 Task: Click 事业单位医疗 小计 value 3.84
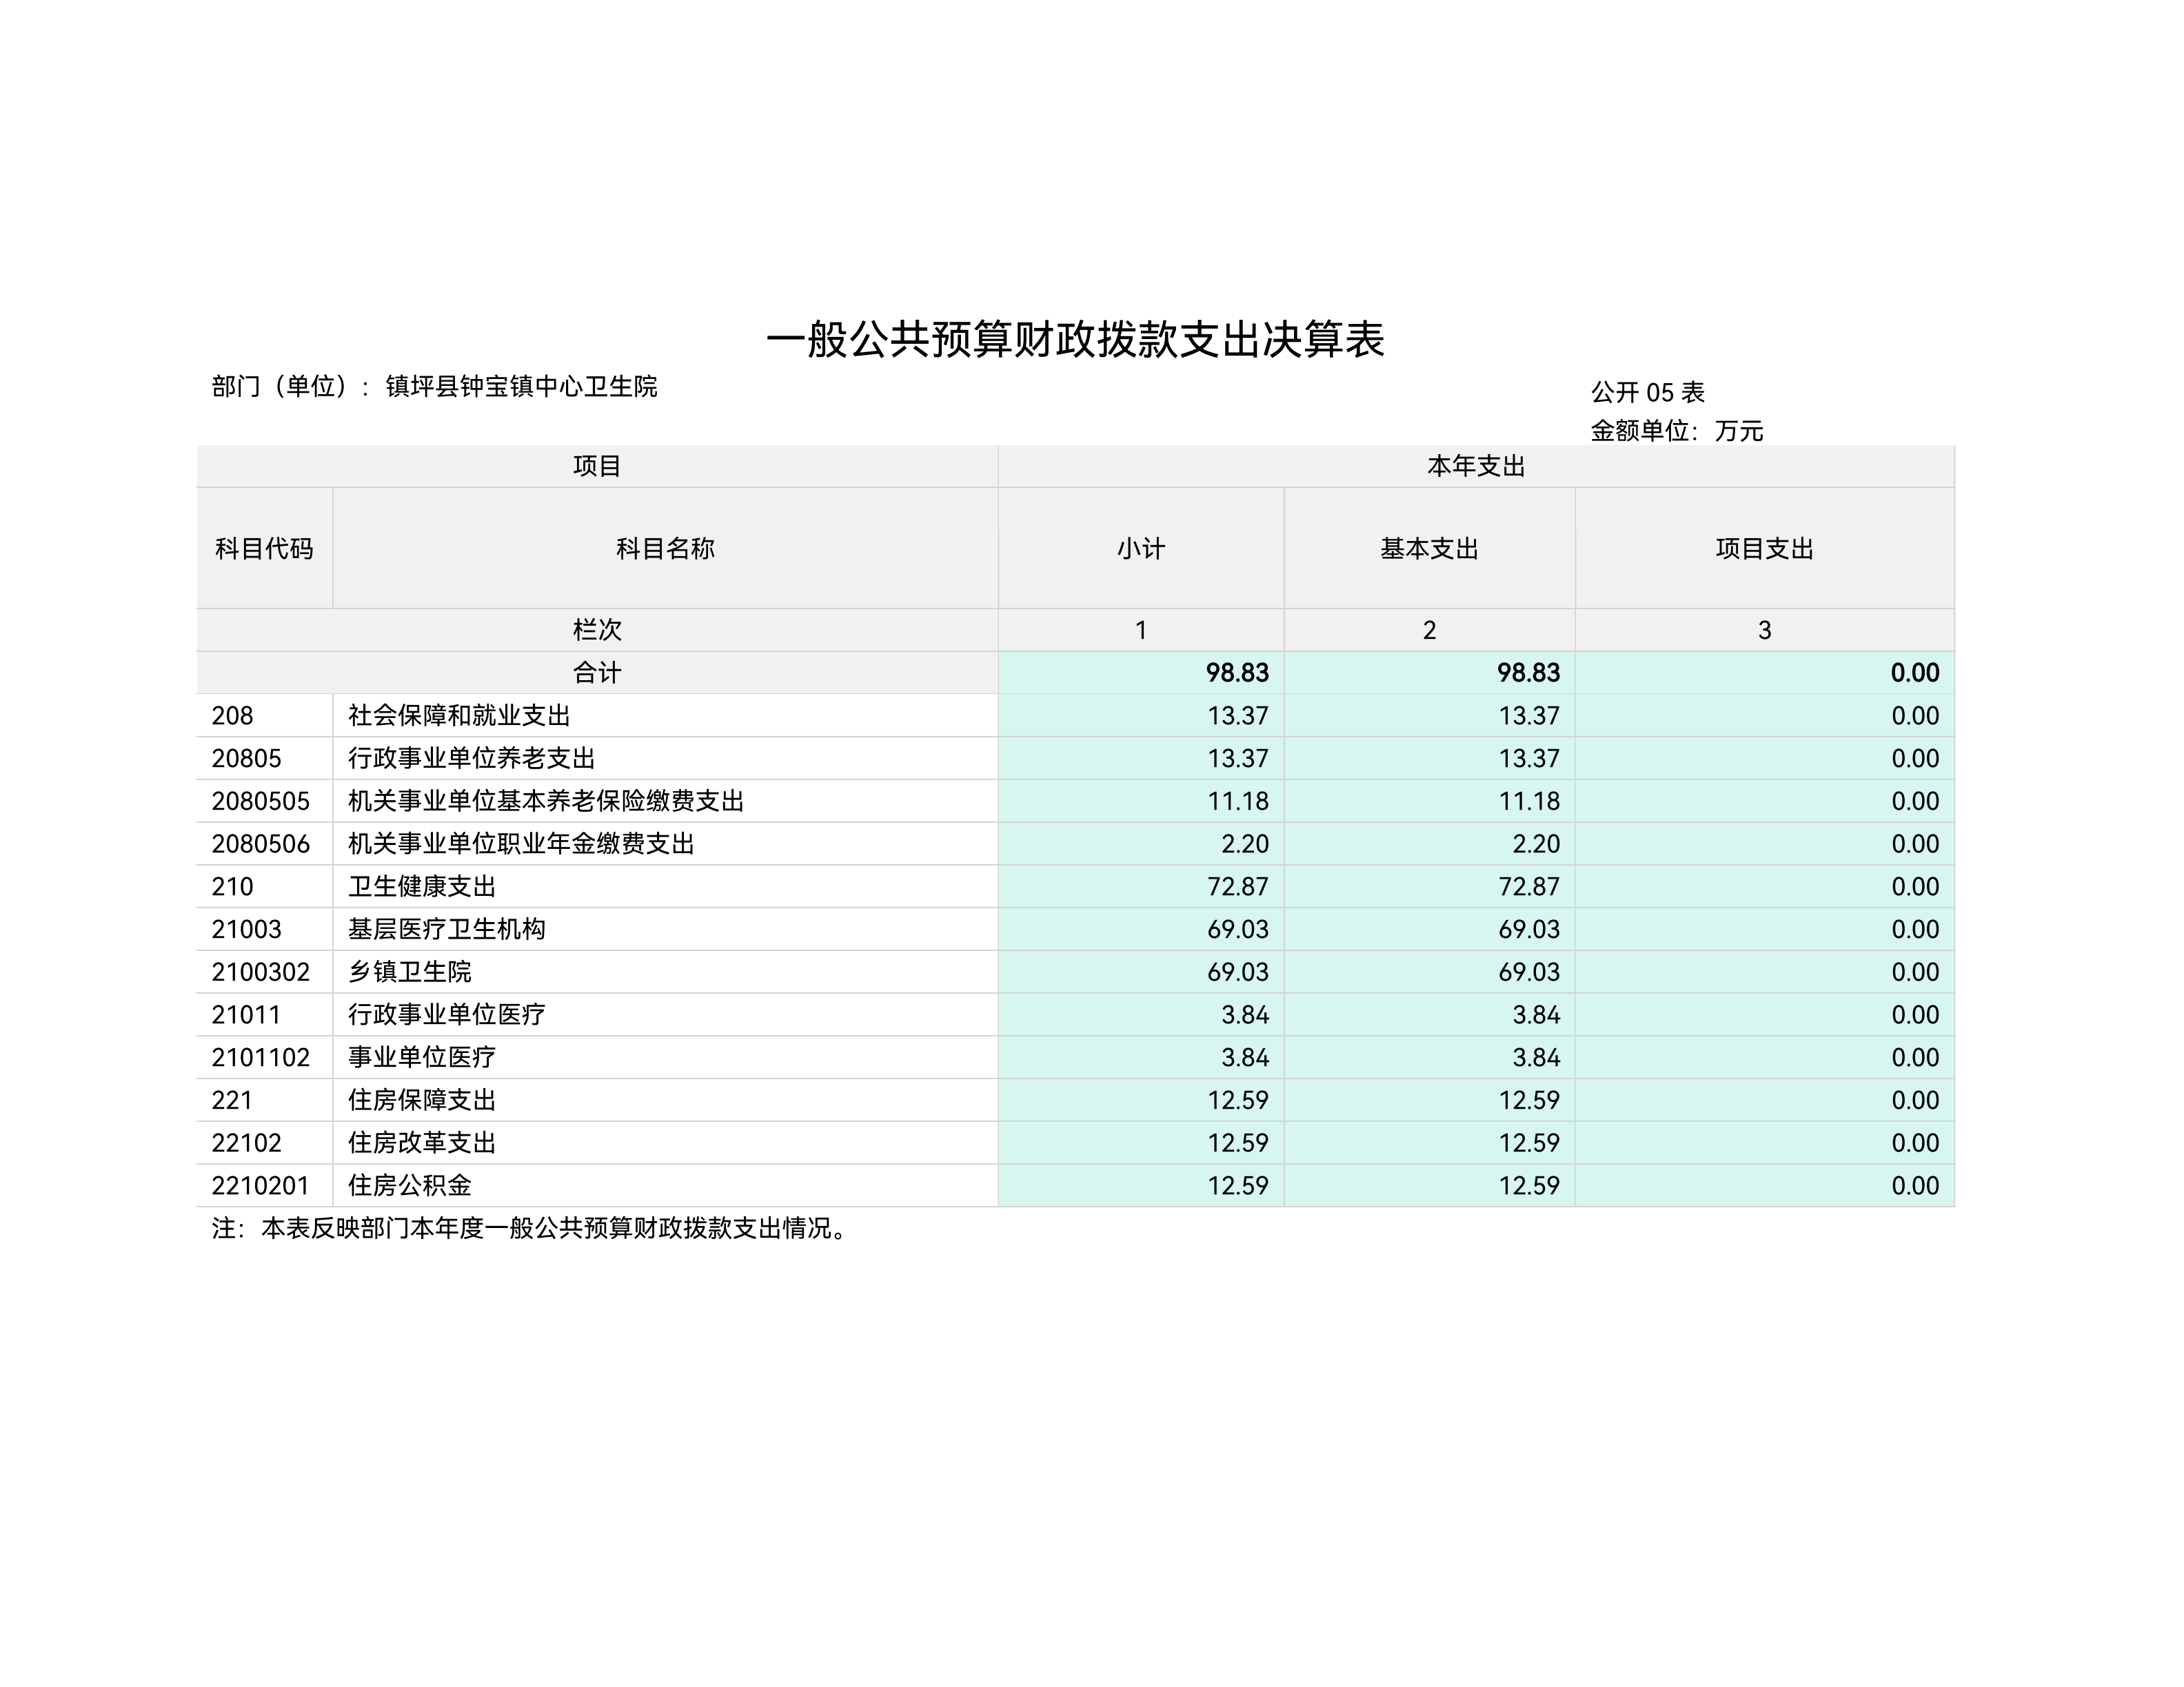point(1245,1057)
